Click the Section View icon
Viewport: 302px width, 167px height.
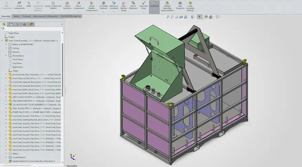(x=181, y=17)
